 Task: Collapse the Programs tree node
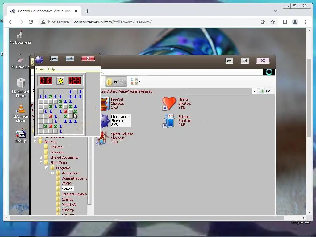[47, 168]
